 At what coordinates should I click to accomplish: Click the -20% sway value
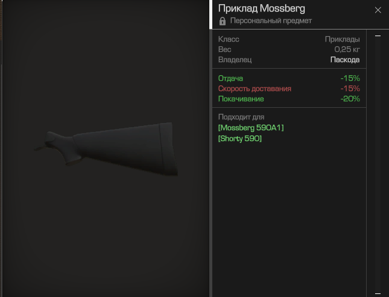click(x=350, y=99)
